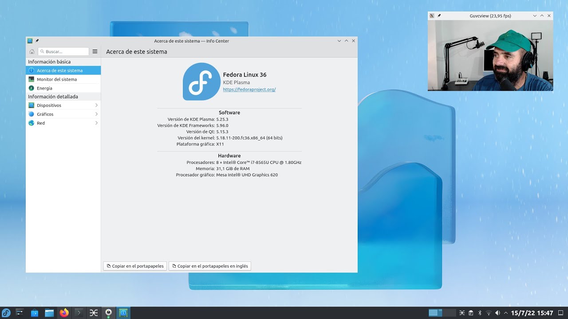Click the Mesa Intel UHD Graphics 620 text
568x319 pixels.
[x=247, y=175]
